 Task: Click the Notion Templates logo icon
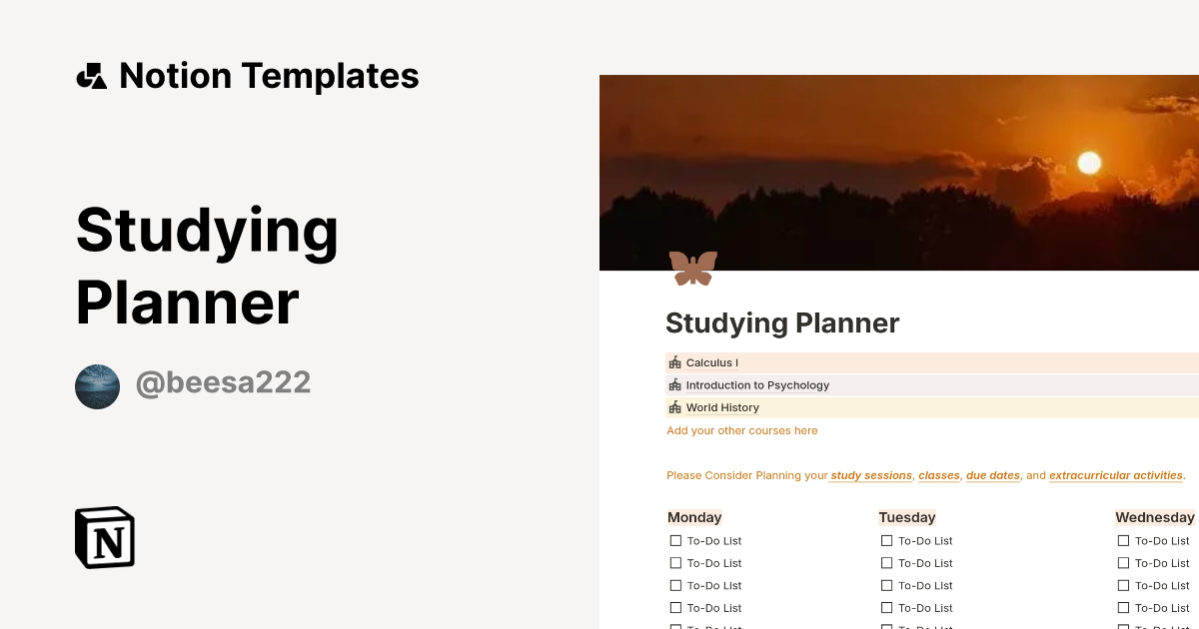coord(91,75)
